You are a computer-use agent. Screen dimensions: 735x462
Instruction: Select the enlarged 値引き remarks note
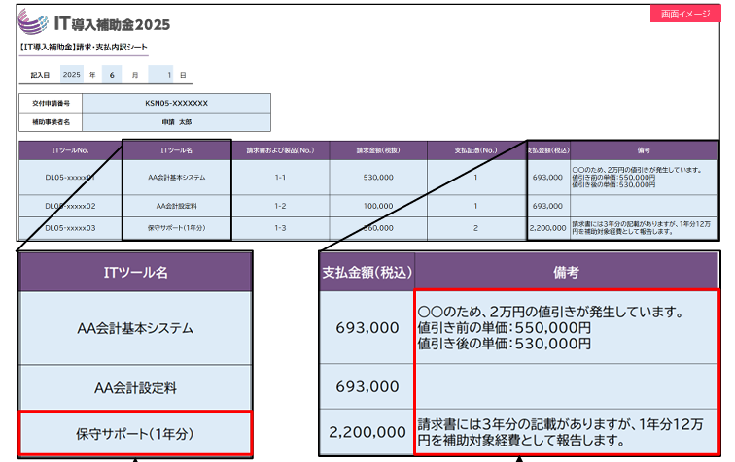567,327
